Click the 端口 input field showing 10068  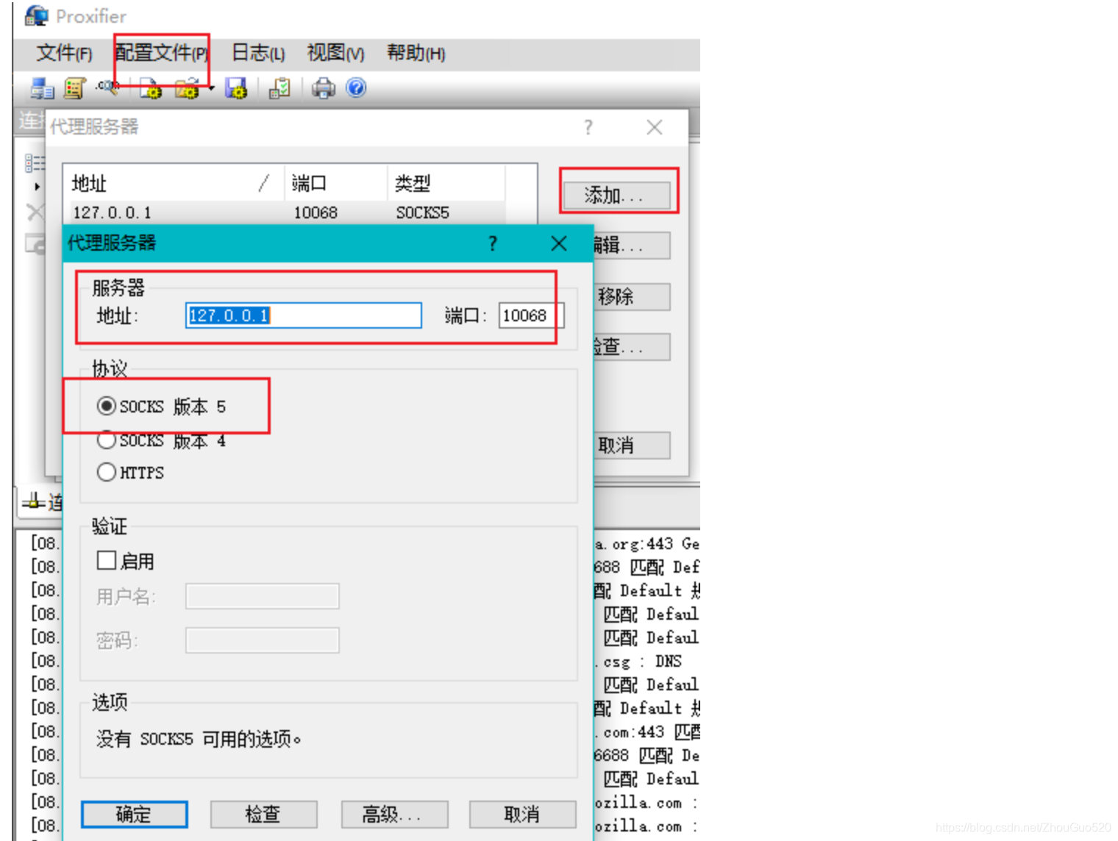coord(531,316)
